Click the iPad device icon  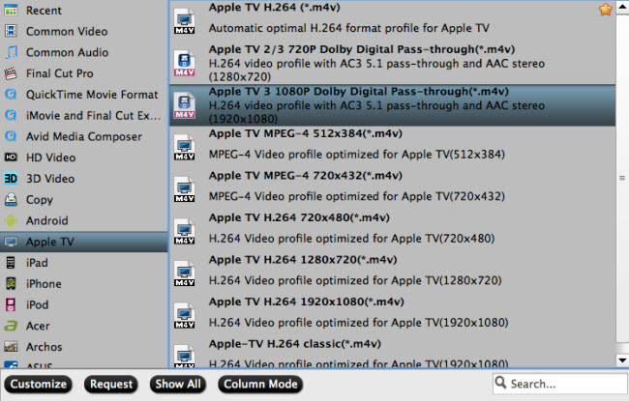pyautogui.click(x=11, y=263)
